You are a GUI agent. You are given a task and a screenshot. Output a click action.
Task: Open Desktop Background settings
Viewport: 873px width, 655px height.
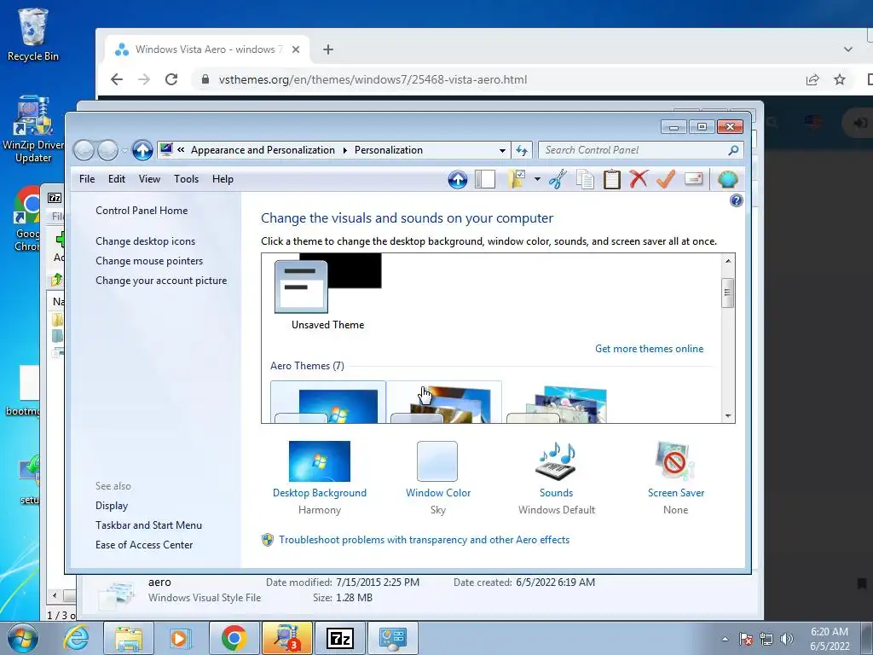[x=320, y=461]
